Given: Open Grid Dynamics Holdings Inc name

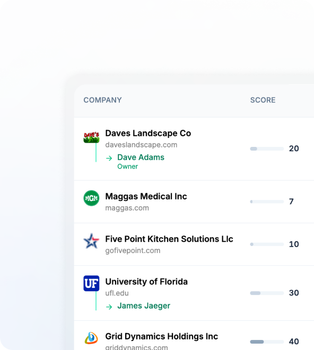Looking at the screenshot, I should point(161,336).
